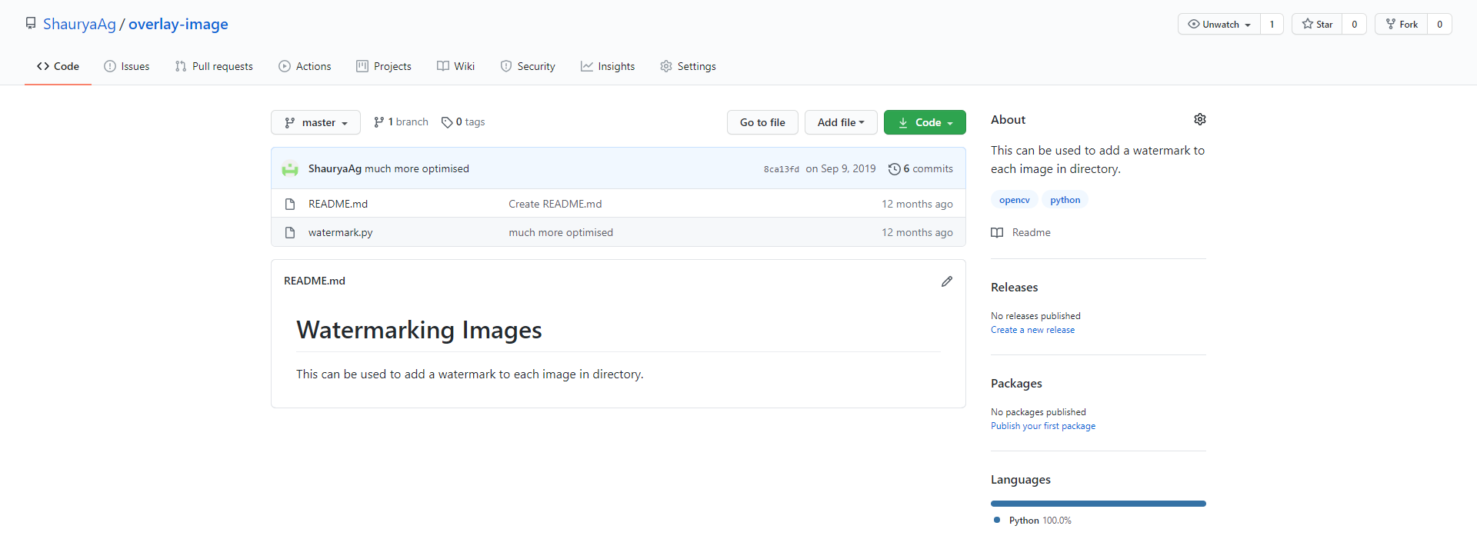This screenshot has width=1477, height=559.
Task: Click the repository book icon beside ShauryaAg
Action: [x=31, y=24]
